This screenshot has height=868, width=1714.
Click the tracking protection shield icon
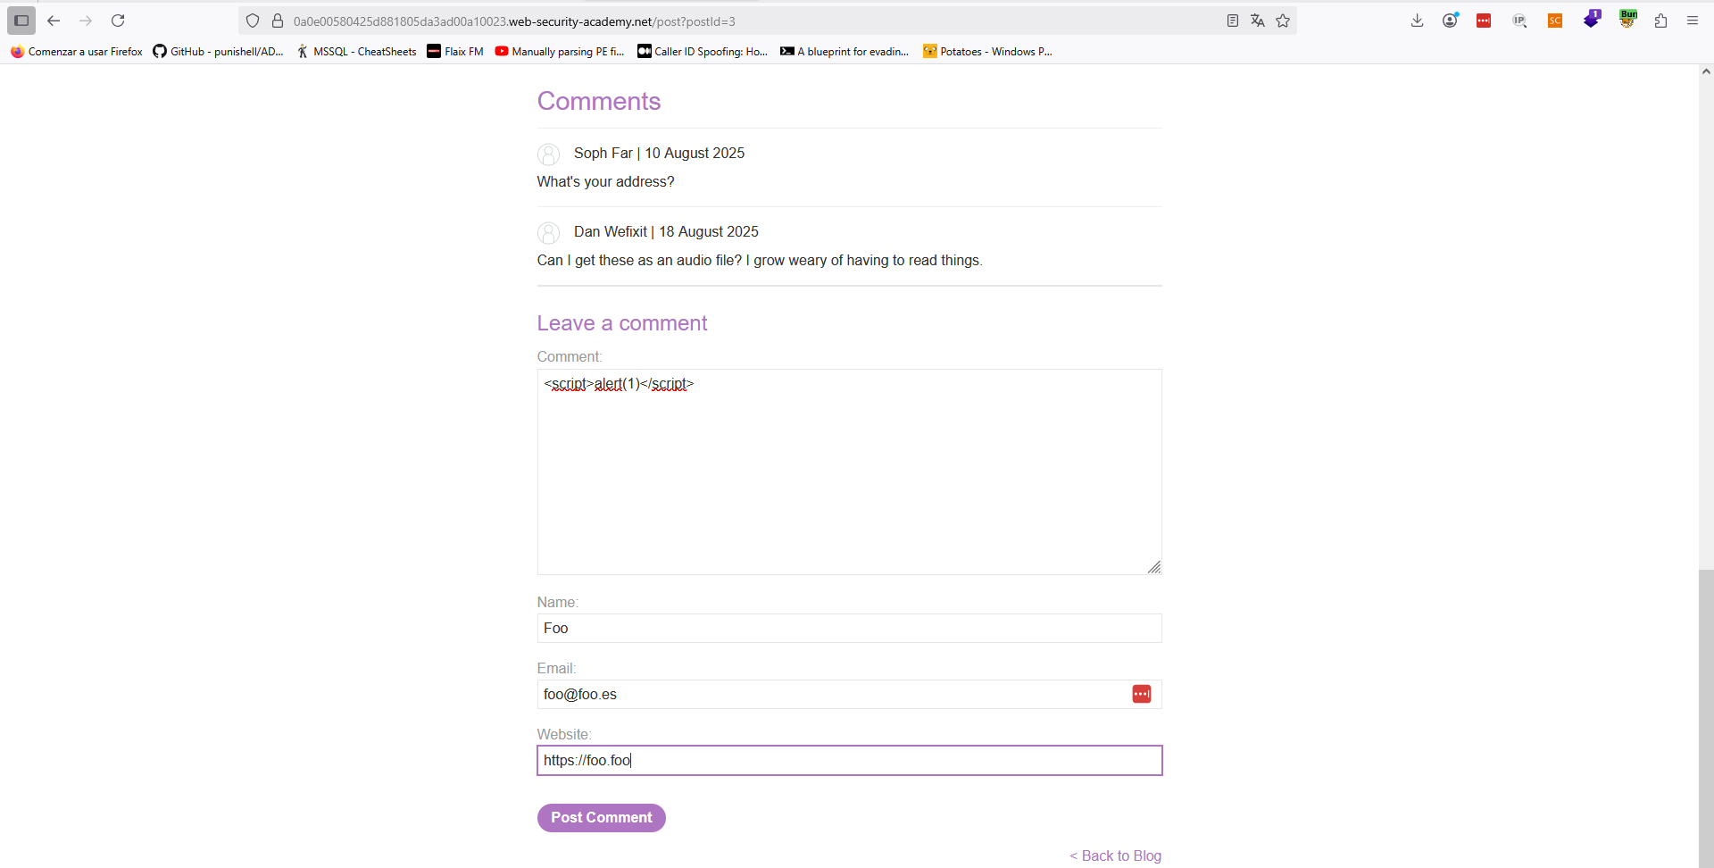[253, 21]
